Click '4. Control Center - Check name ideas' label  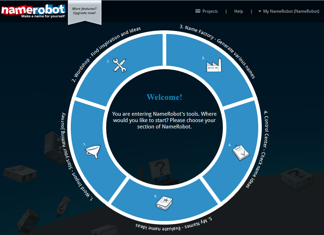(258, 149)
